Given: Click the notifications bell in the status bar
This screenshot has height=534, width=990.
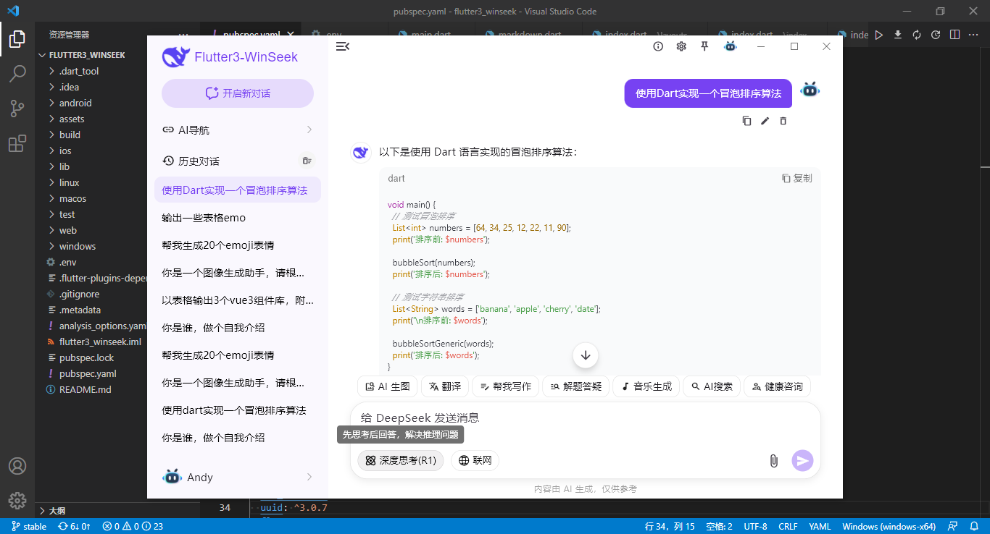Looking at the screenshot, I should [x=973, y=526].
